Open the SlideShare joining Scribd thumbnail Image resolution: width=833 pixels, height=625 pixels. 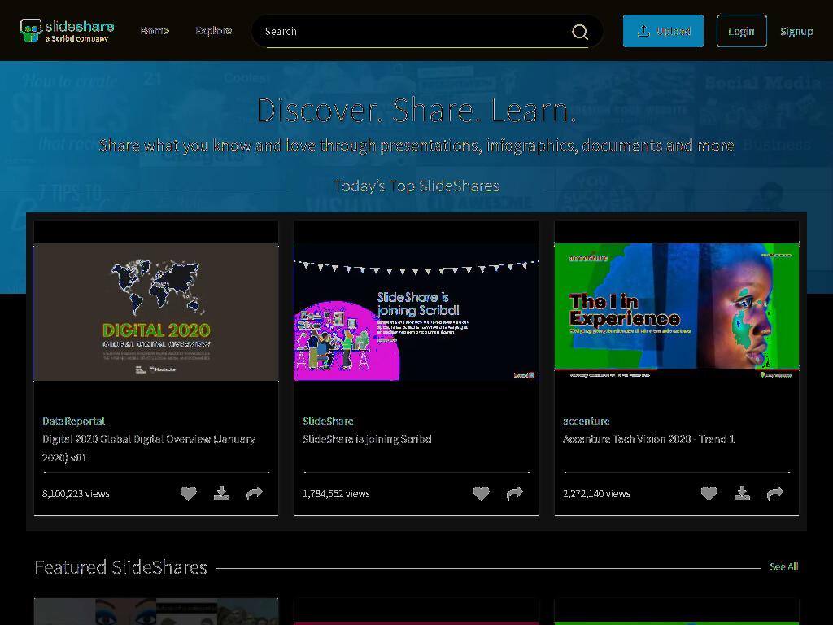click(x=416, y=312)
